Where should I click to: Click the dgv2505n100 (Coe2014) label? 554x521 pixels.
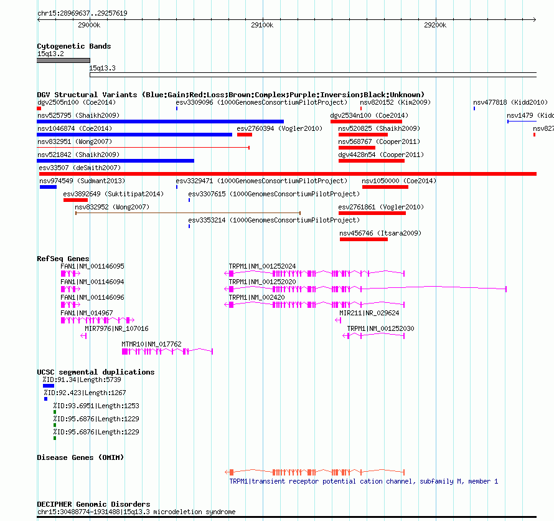click(77, 102)
